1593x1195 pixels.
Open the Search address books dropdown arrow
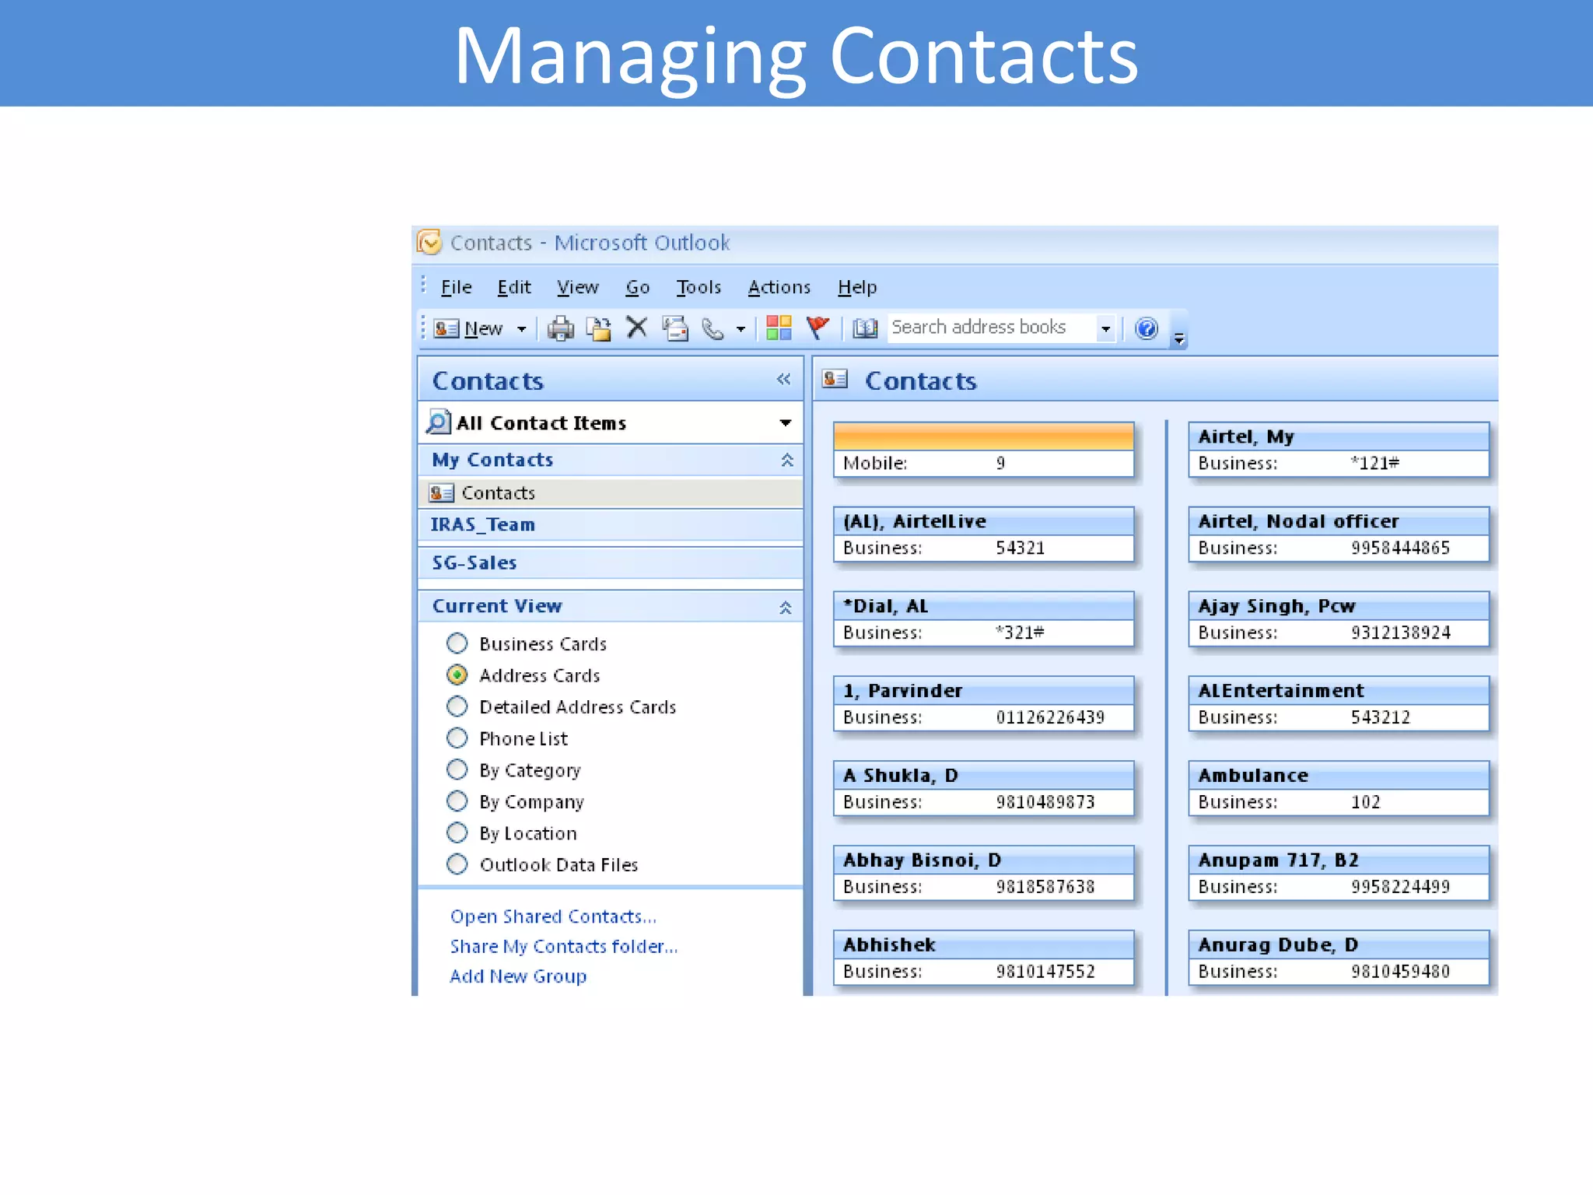point(1105,329)
